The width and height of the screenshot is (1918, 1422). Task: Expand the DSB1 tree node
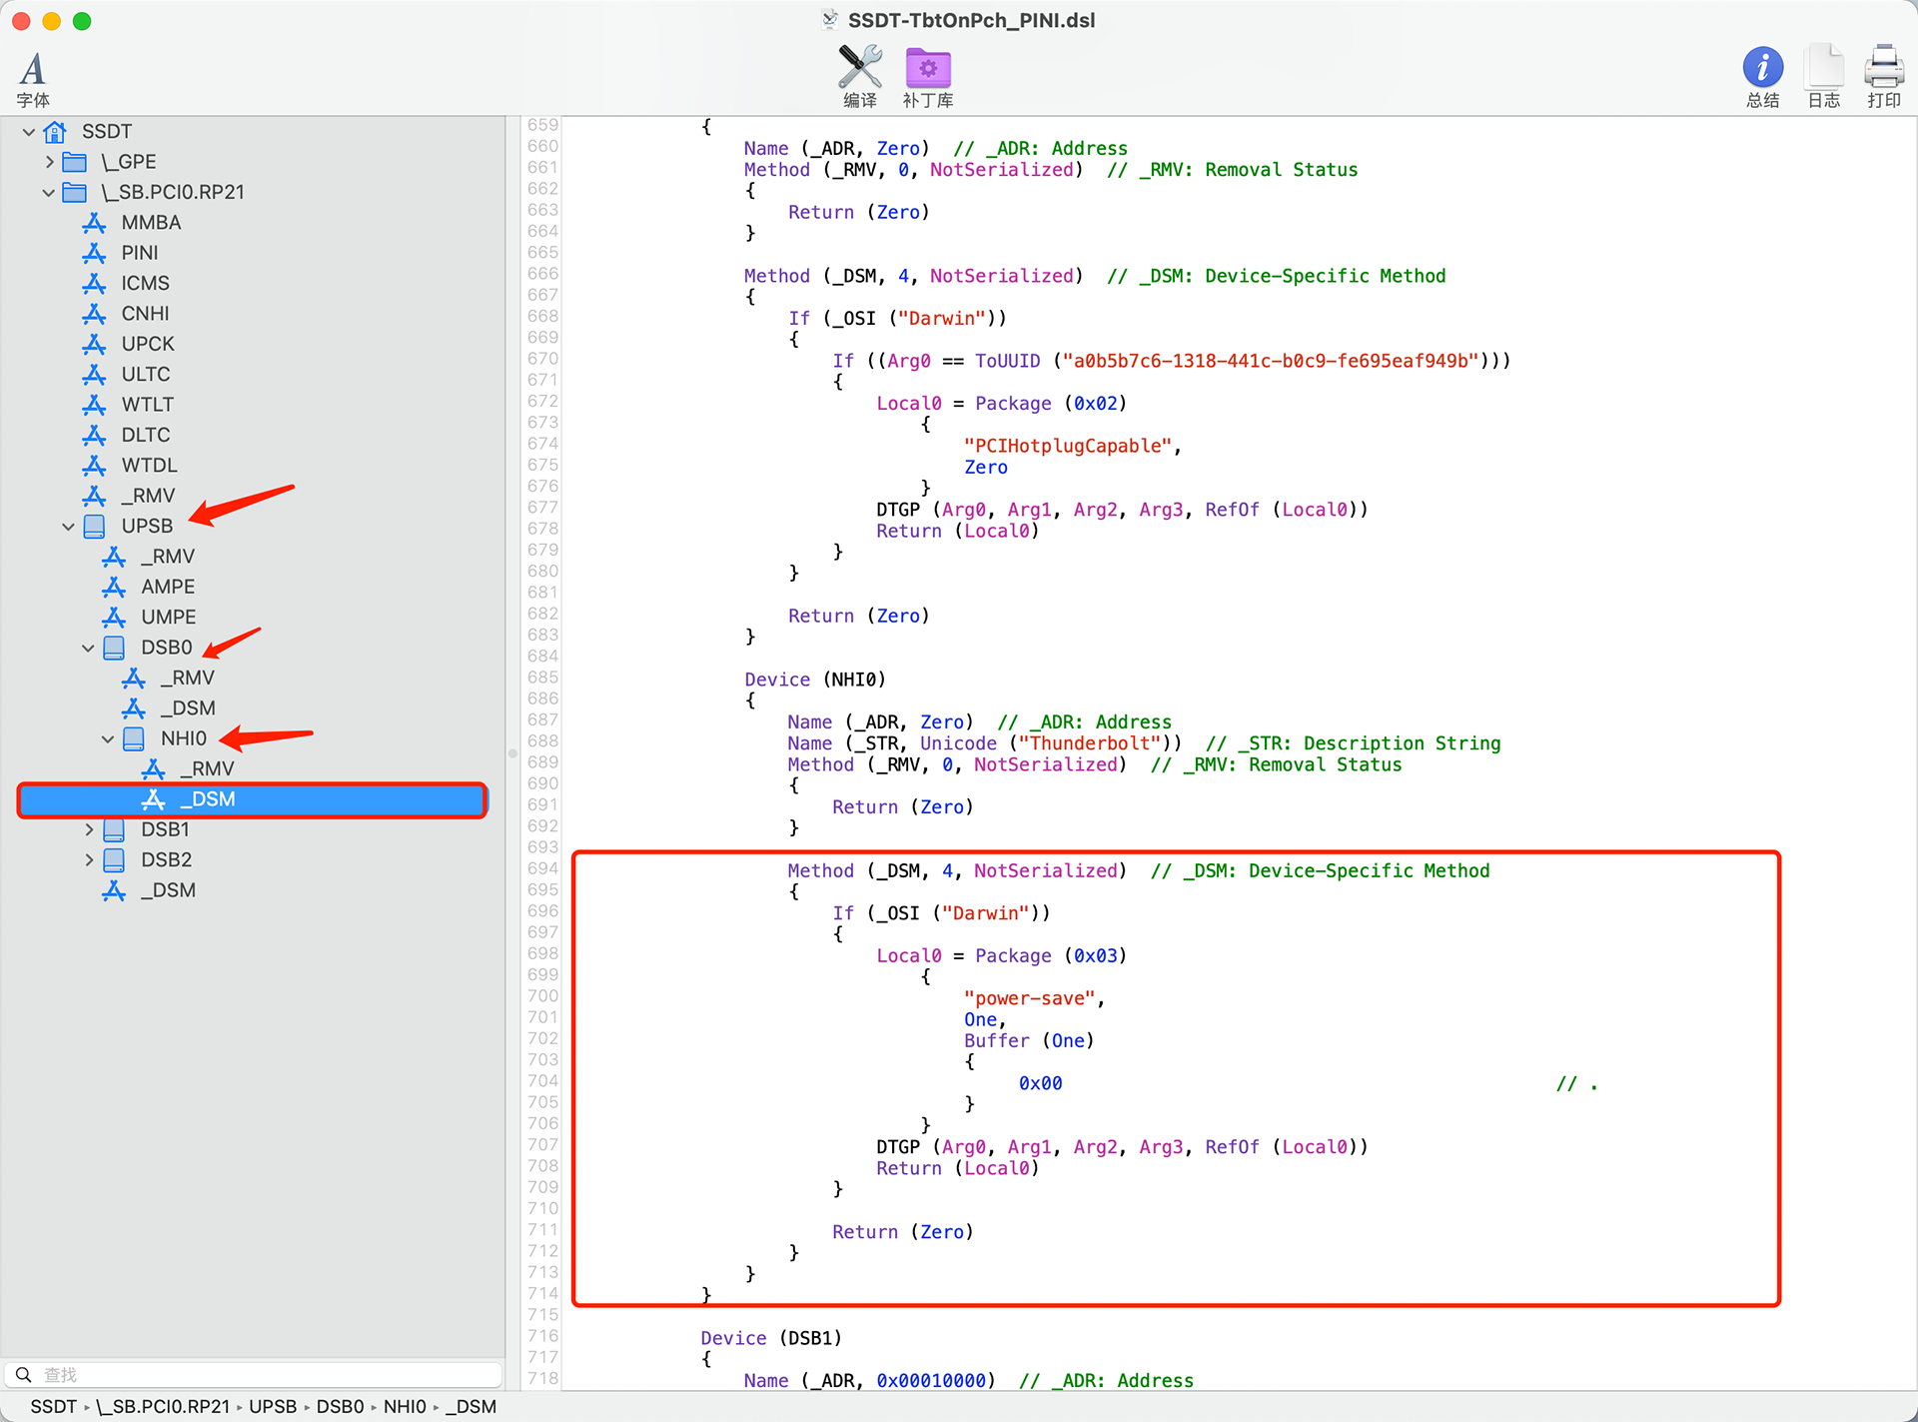(91, 827)
